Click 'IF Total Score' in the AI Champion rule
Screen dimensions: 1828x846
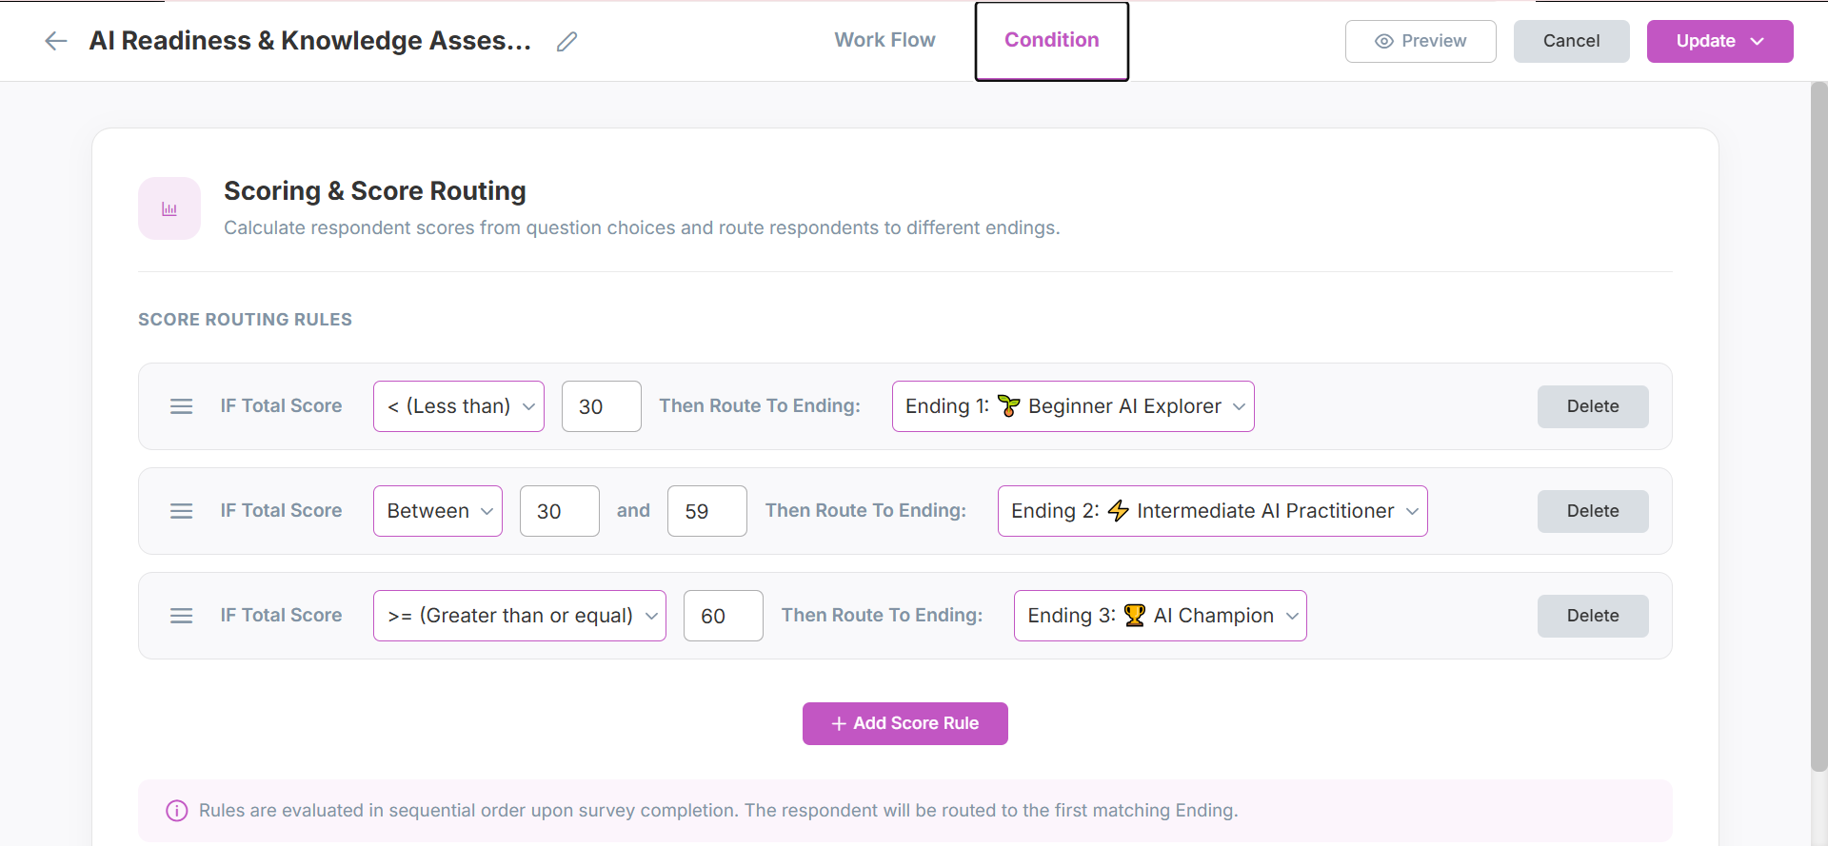(x=281, y=616)
